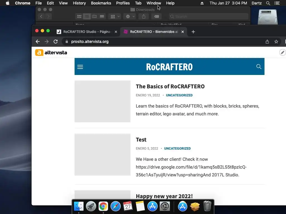Viewport: 286px width, 214px height.
Task: Open the Apple menu
Action: tap(8, 3)
